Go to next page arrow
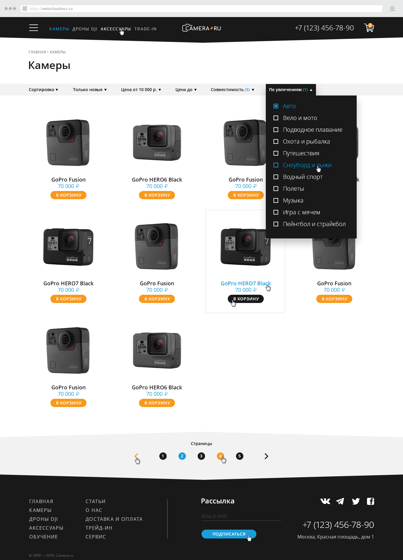This screenshot has width=403, height=560. pyautogui.click(x=266, y=456)
